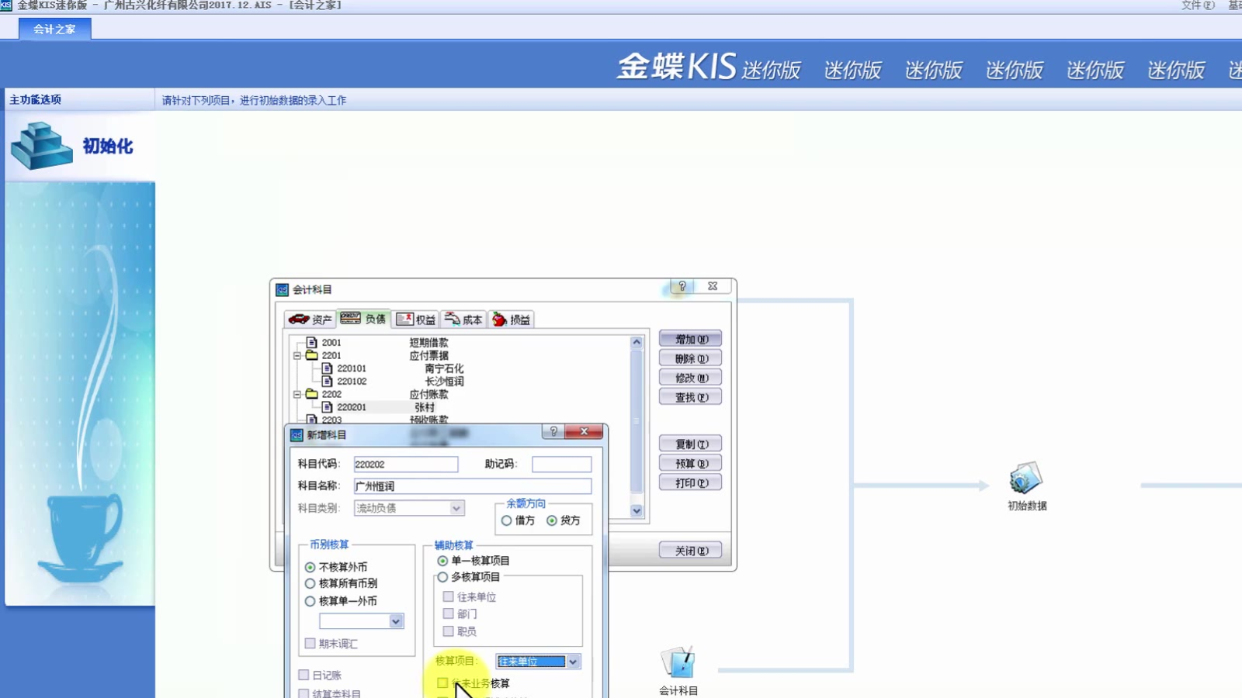Click the Kingdee app icon in title bar
This screenshot has width=1242, height=698.
tap(6, 5)
